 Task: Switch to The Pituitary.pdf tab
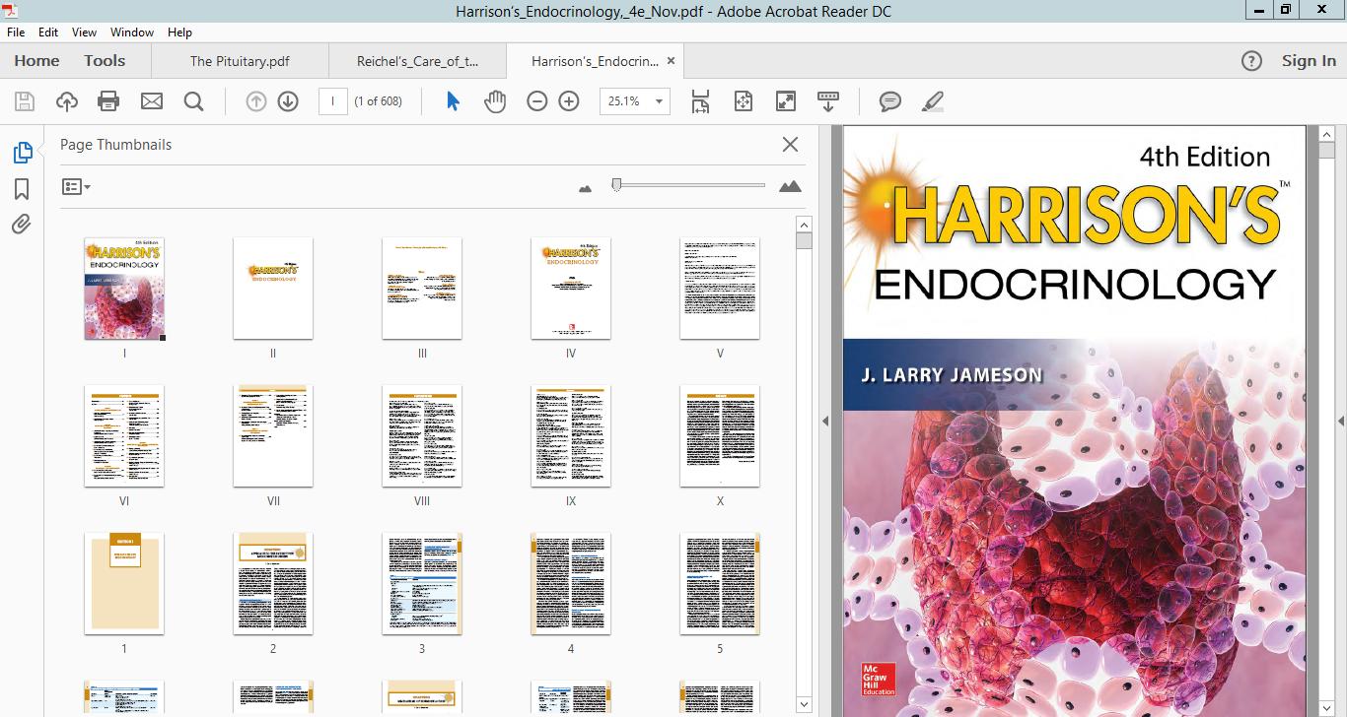click(x=240, y=61)
